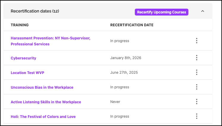Click the Recertify Upcoming Courses button
Screen dimensions: 222x126
click(162, 12)
